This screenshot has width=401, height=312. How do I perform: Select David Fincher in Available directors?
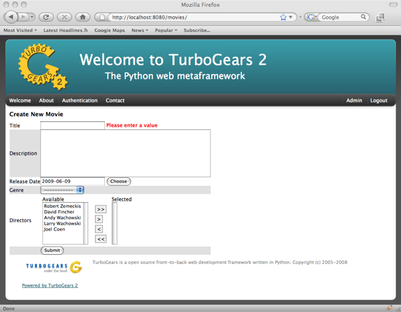click(x=59, y=212)
